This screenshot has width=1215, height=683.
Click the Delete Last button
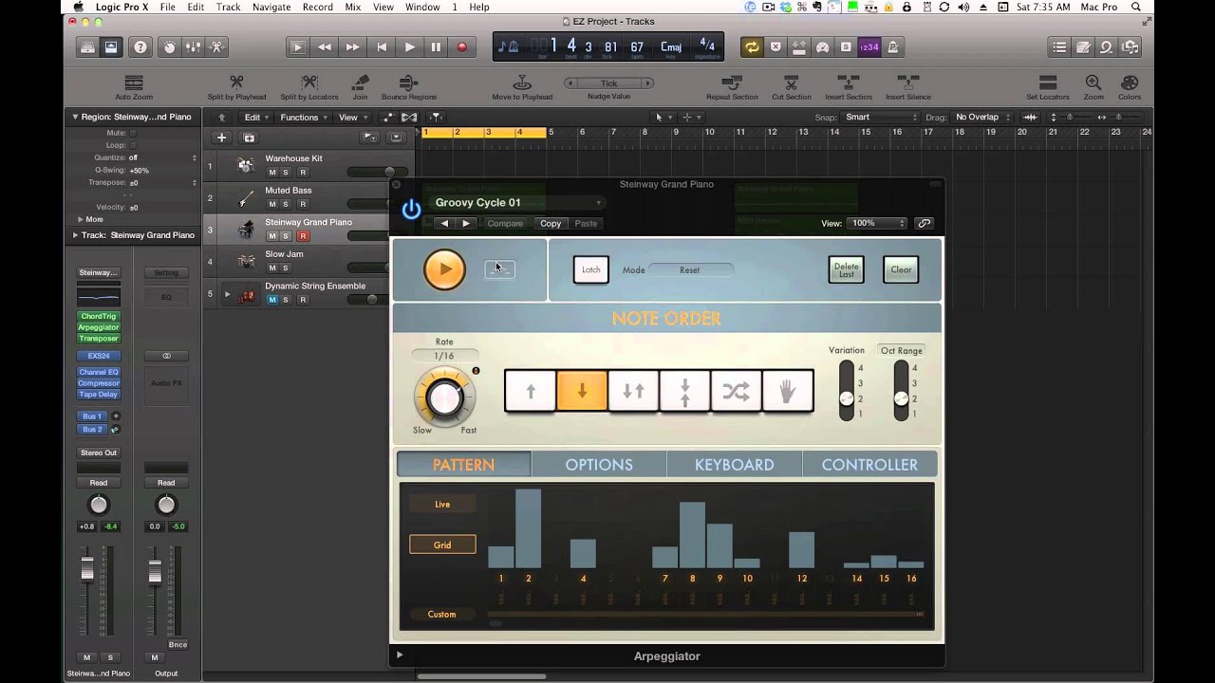point(846,269)
